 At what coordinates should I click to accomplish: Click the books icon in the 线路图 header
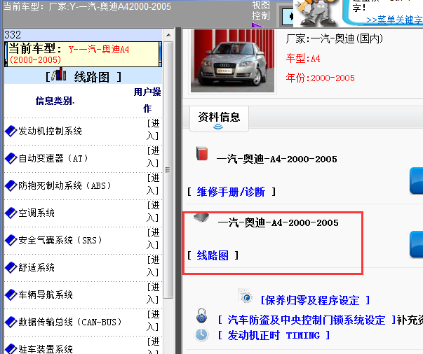(x=59, y=75)
